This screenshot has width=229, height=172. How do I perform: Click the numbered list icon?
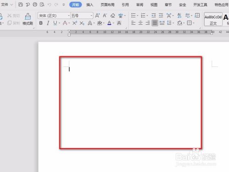pos(143,16)
